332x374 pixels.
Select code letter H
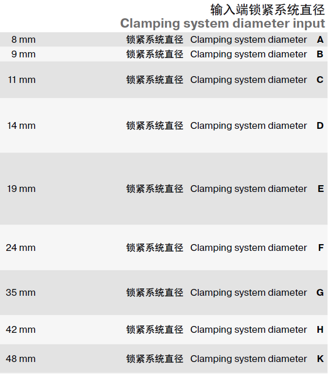tap(320, 330)
